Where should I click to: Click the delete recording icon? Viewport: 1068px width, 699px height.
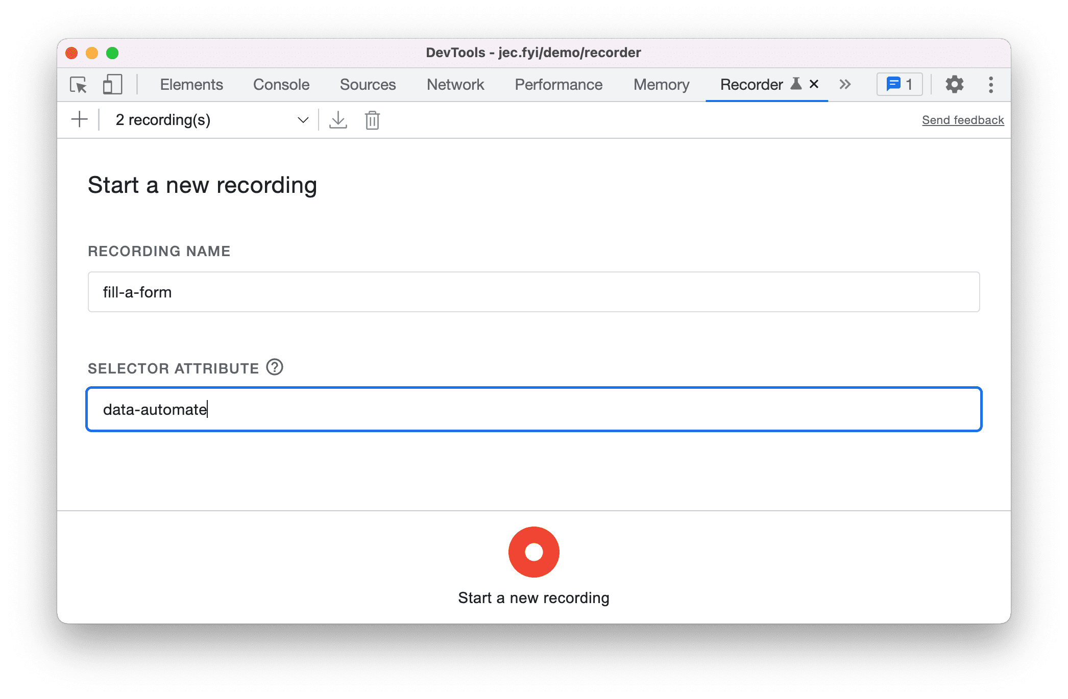[x=373, y=119]
